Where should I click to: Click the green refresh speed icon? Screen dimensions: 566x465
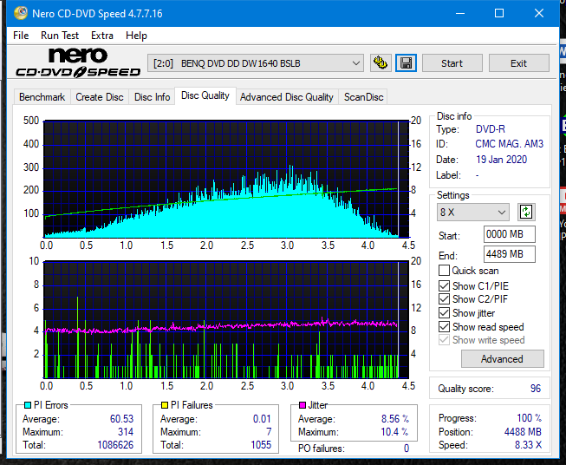[x=526, y=212]
